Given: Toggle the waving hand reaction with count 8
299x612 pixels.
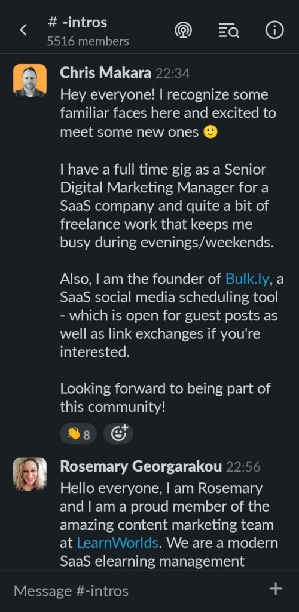Looking at the screenshot, I should [78, 434].
